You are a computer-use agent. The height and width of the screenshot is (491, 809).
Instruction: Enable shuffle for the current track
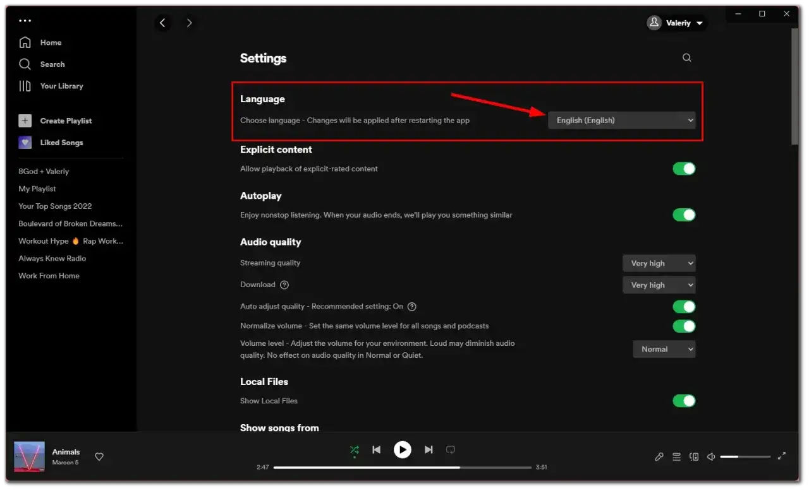[x=355, y=450]
